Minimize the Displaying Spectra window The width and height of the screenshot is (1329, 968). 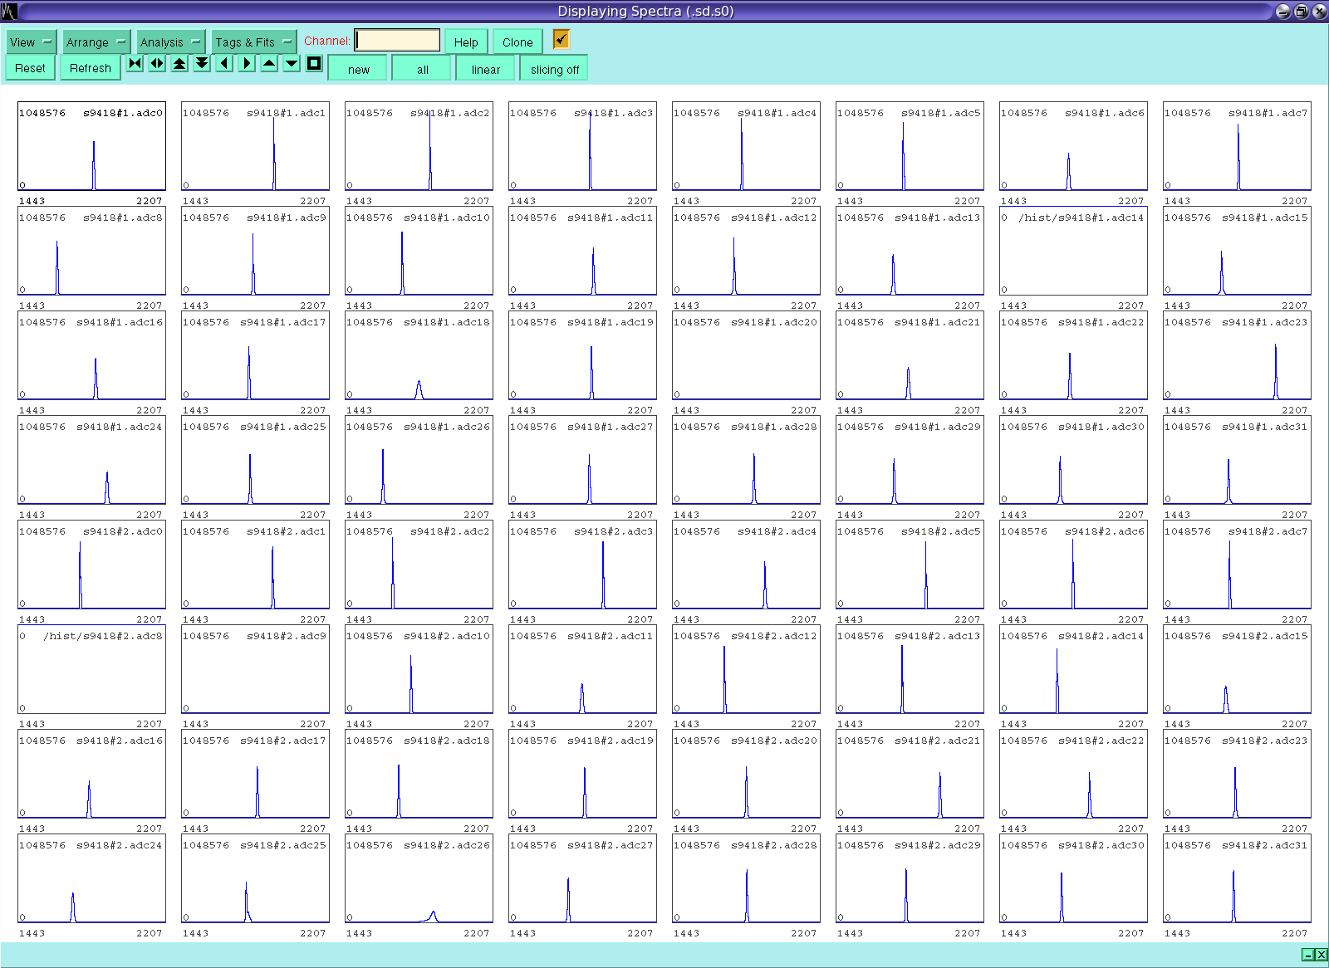pyautogui.click(x=1283, y=12)
